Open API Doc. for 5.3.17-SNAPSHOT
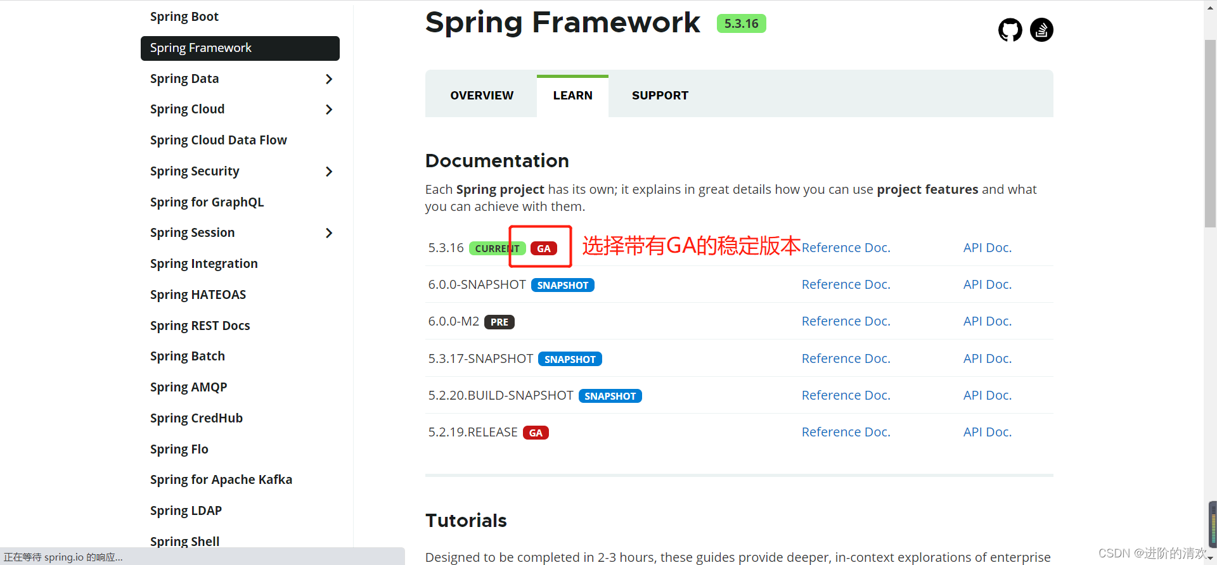The height and width of the screenshot is (565, 1217). click(x=987, y=359)
